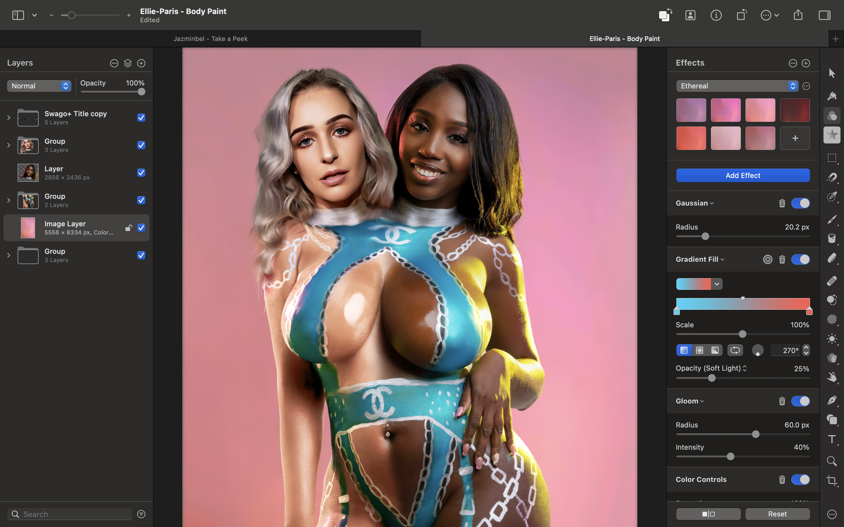Open the Layers panel more options icon
The image size is (844, 527).
click(114, 63)
